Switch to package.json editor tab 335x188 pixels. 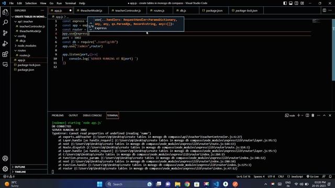click(214, 10)
